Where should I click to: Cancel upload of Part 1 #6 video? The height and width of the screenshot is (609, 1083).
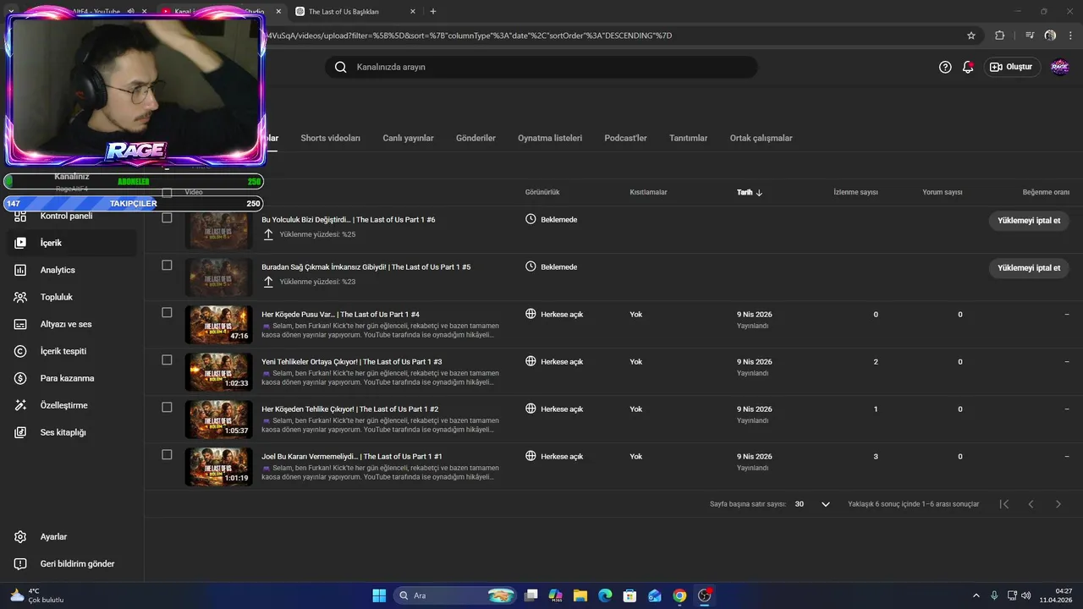click(1029, 220)
